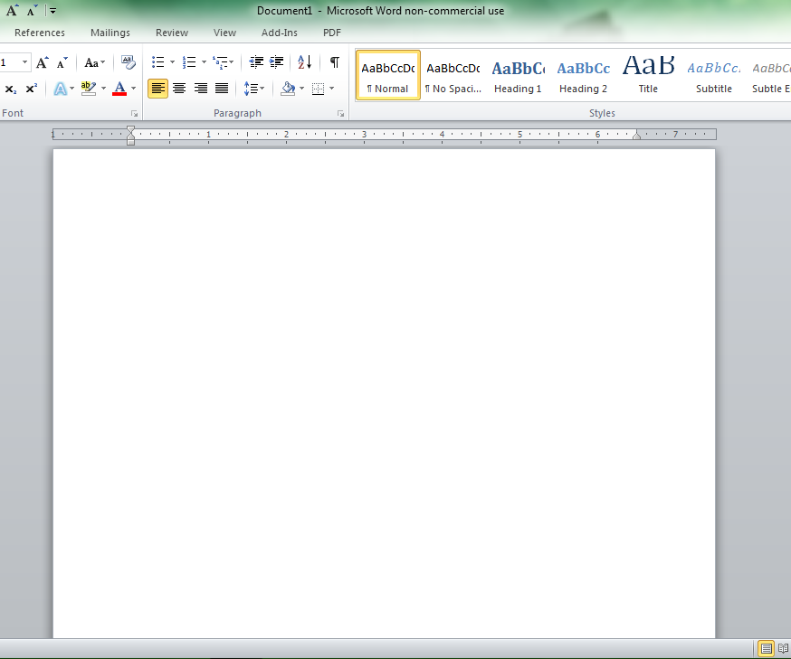The image size is (791, 659).
Task: Toggle center paragraph alignment
Action: (179, 89)
